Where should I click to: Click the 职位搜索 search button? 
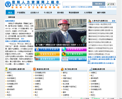(x=99, y=4)
